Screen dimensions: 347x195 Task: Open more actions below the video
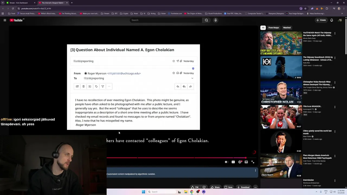tap(255, 187)
